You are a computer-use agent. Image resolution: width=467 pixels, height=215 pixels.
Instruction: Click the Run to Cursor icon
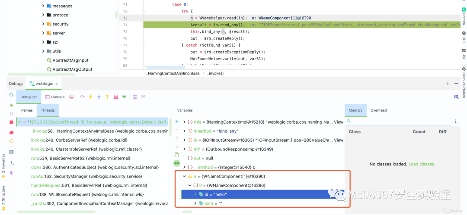[x=124, y=97]
